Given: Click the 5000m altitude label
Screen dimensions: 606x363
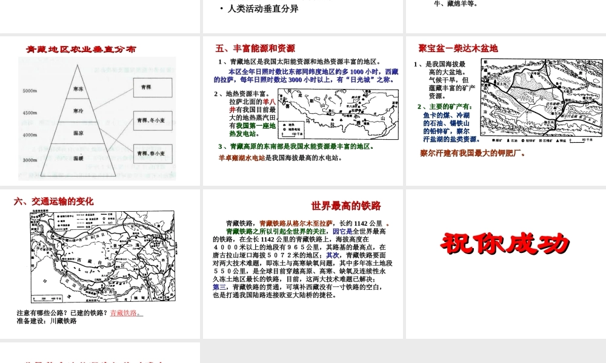Looking at the screenshot, I should [30, 91].
